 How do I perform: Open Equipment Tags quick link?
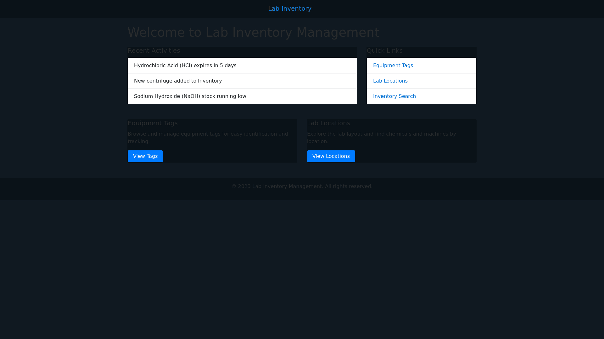(393, 66)
